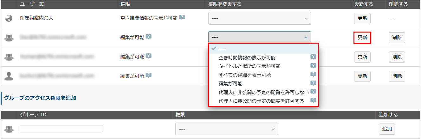Click the globe icon beside 所属組織内の人
421x139 pixels.
pyautogui.click(x=9, y=18)
